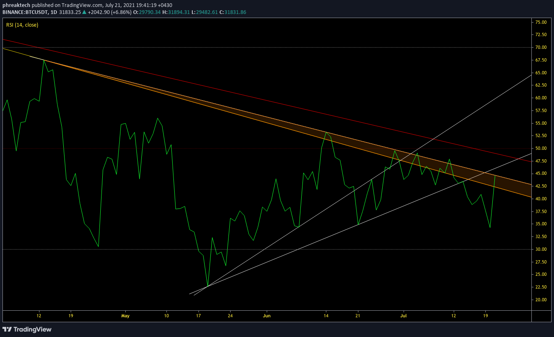
Task: Click the Jun label on time axis
Action: [267, 316]
